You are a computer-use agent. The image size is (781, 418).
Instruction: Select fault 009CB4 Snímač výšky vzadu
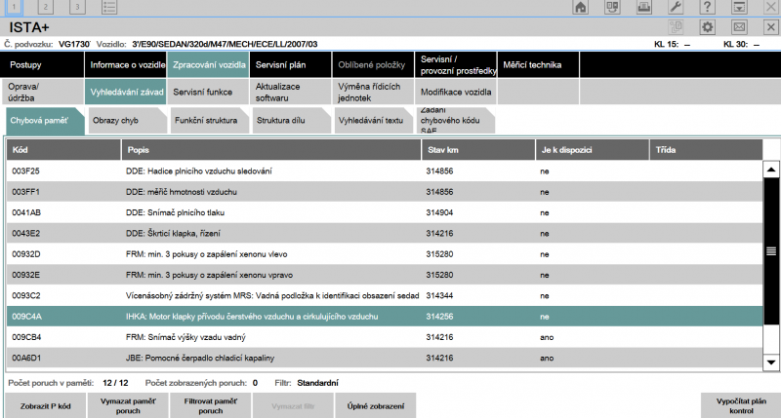(385, 337)
